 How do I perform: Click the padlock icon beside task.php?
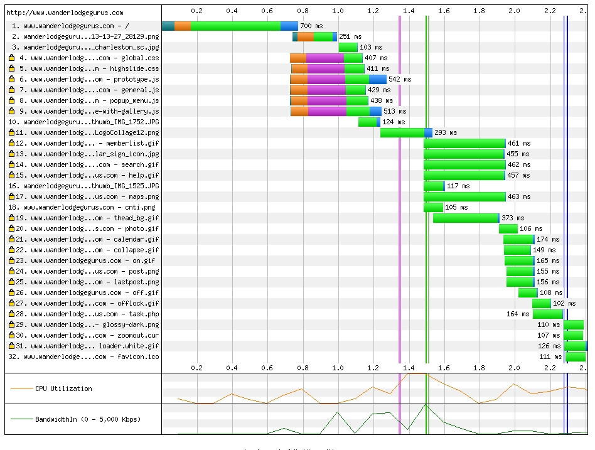point(11,314)
